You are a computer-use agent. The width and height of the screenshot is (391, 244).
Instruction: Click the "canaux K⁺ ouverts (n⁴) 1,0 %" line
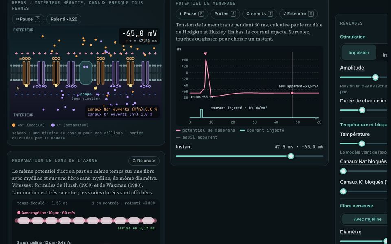[x=120, y=115]
